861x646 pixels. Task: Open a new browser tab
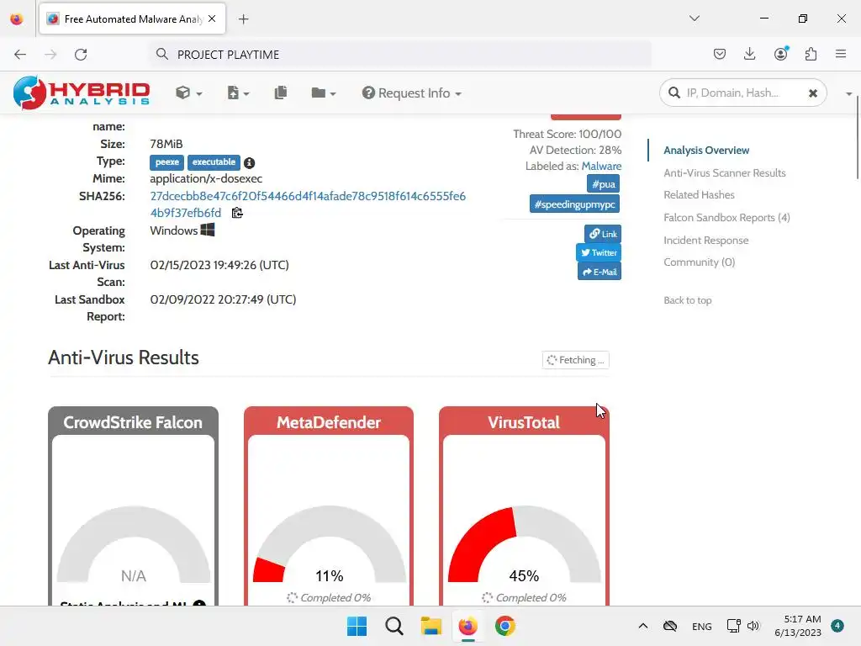[243, 19]
